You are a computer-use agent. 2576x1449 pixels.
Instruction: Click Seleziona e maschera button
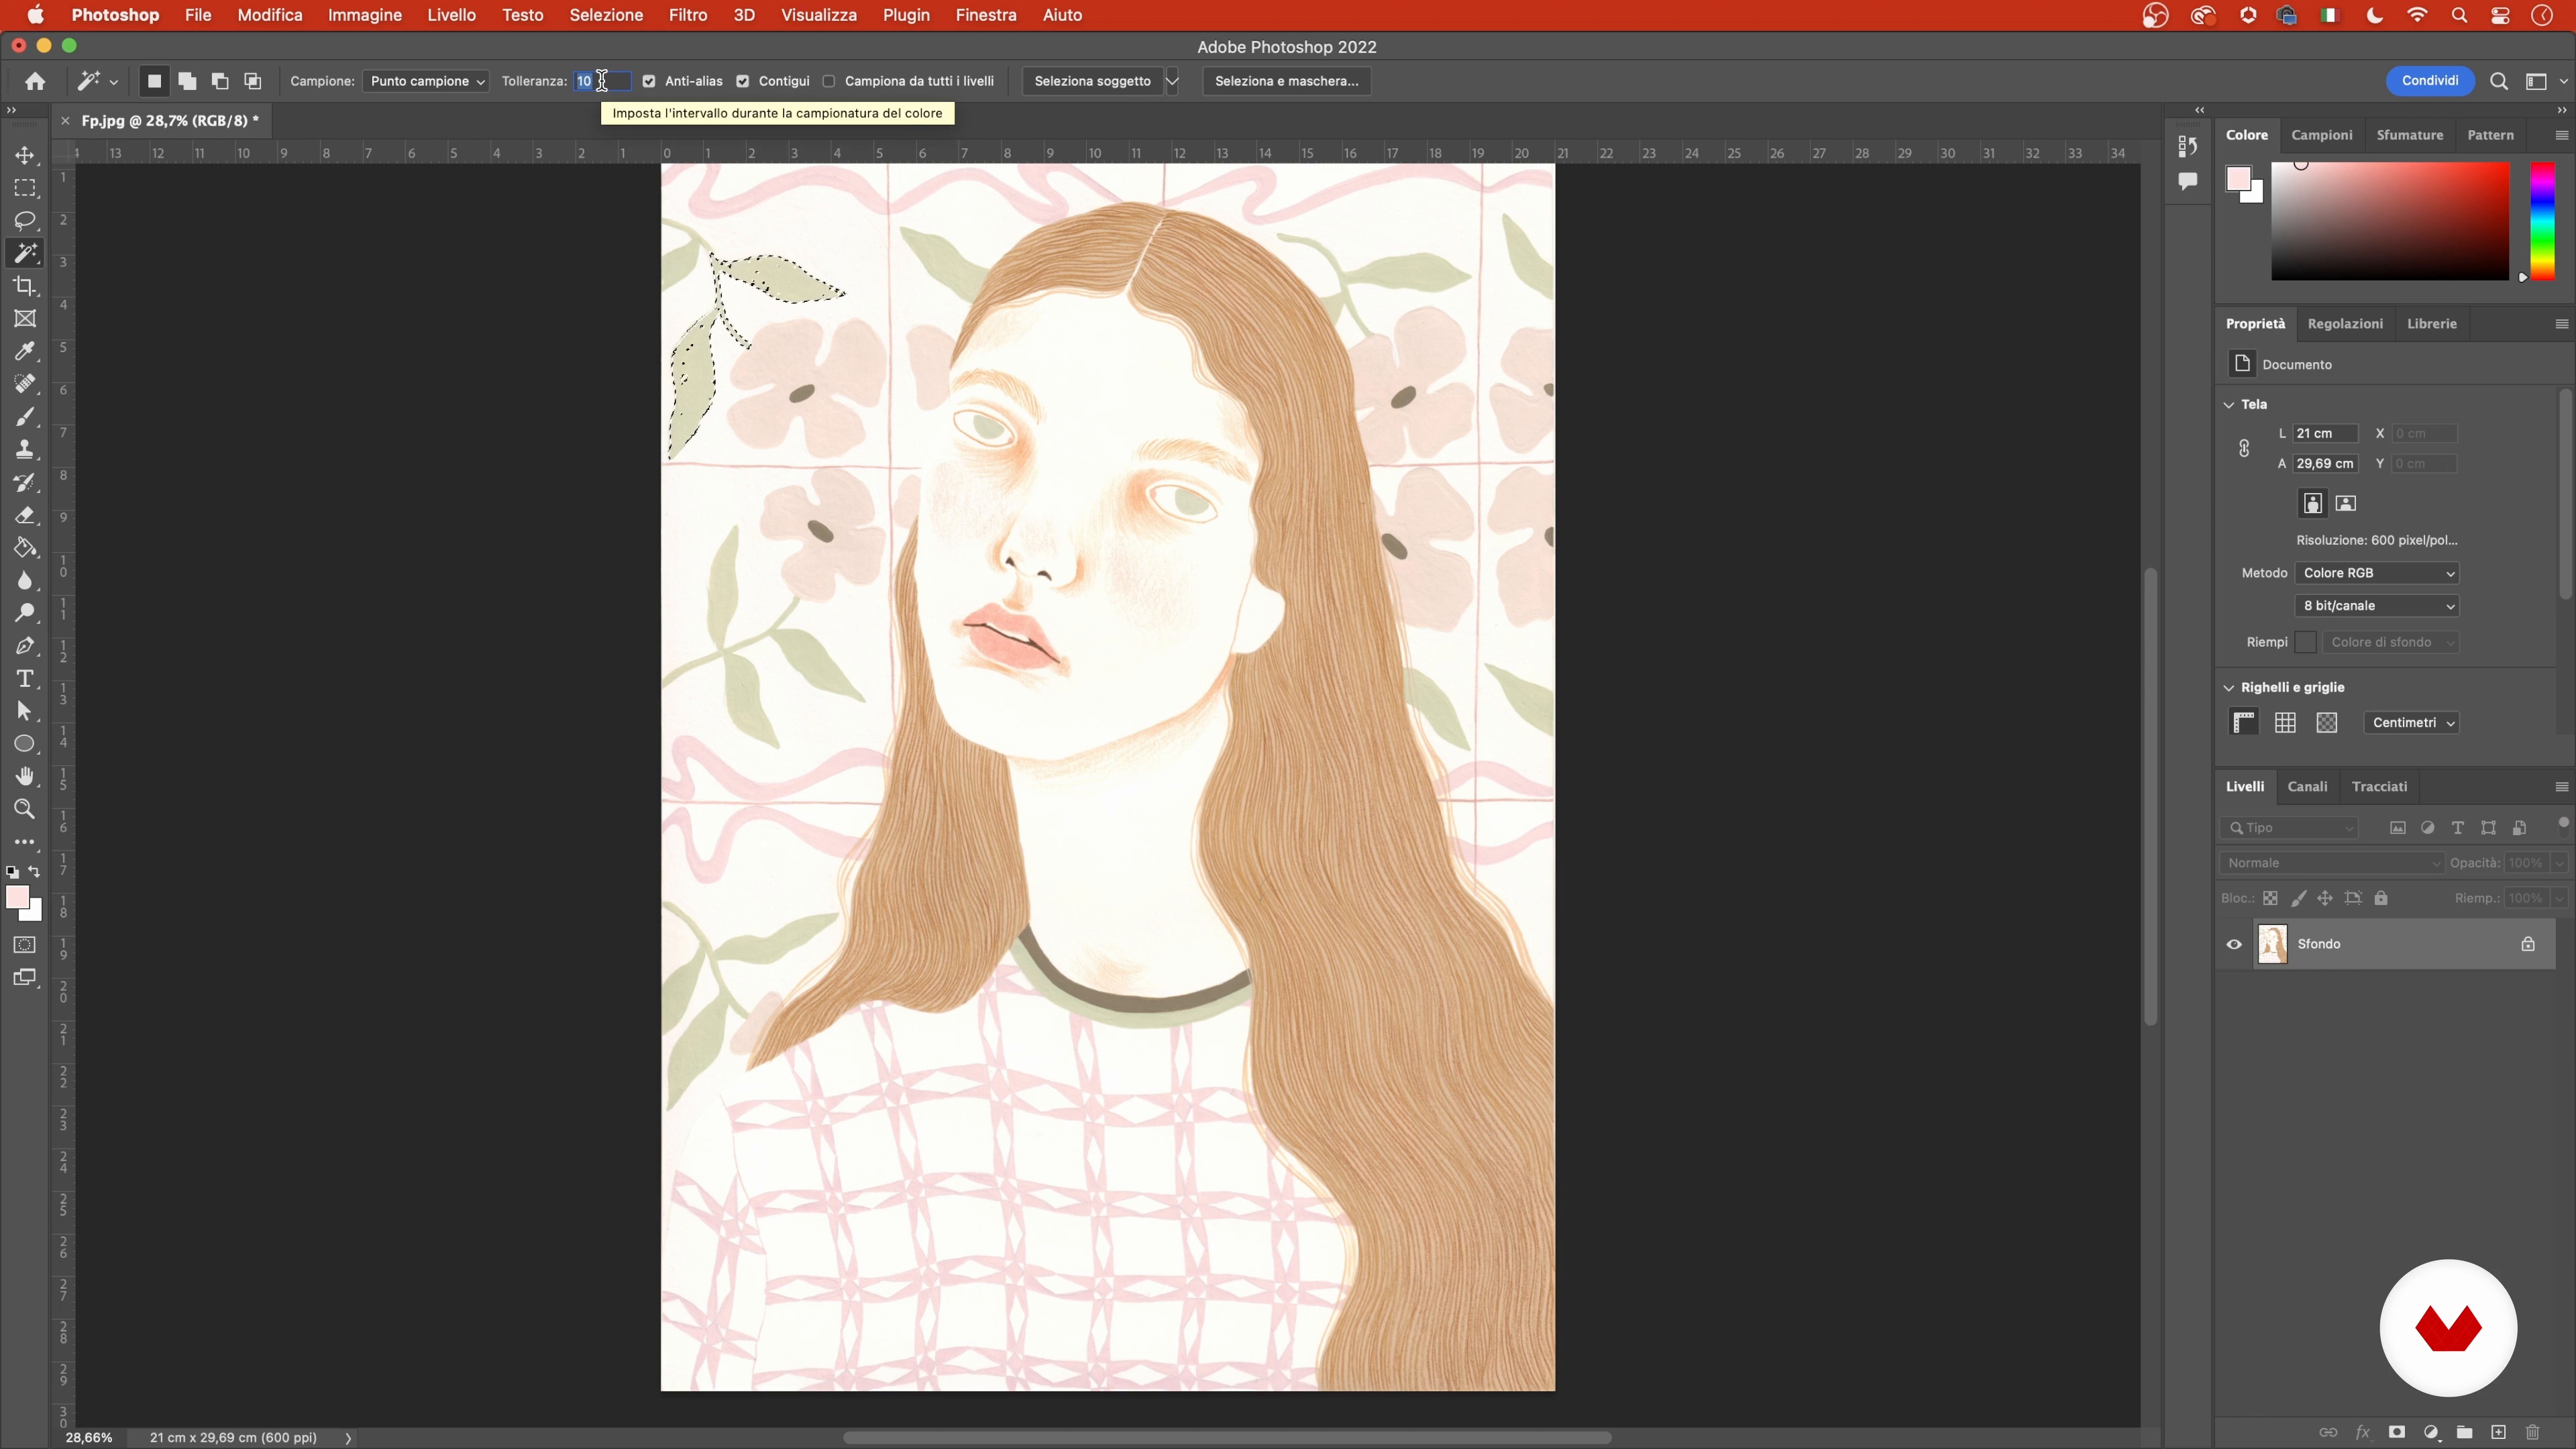pyautogui.click(x=1287, y=81)
